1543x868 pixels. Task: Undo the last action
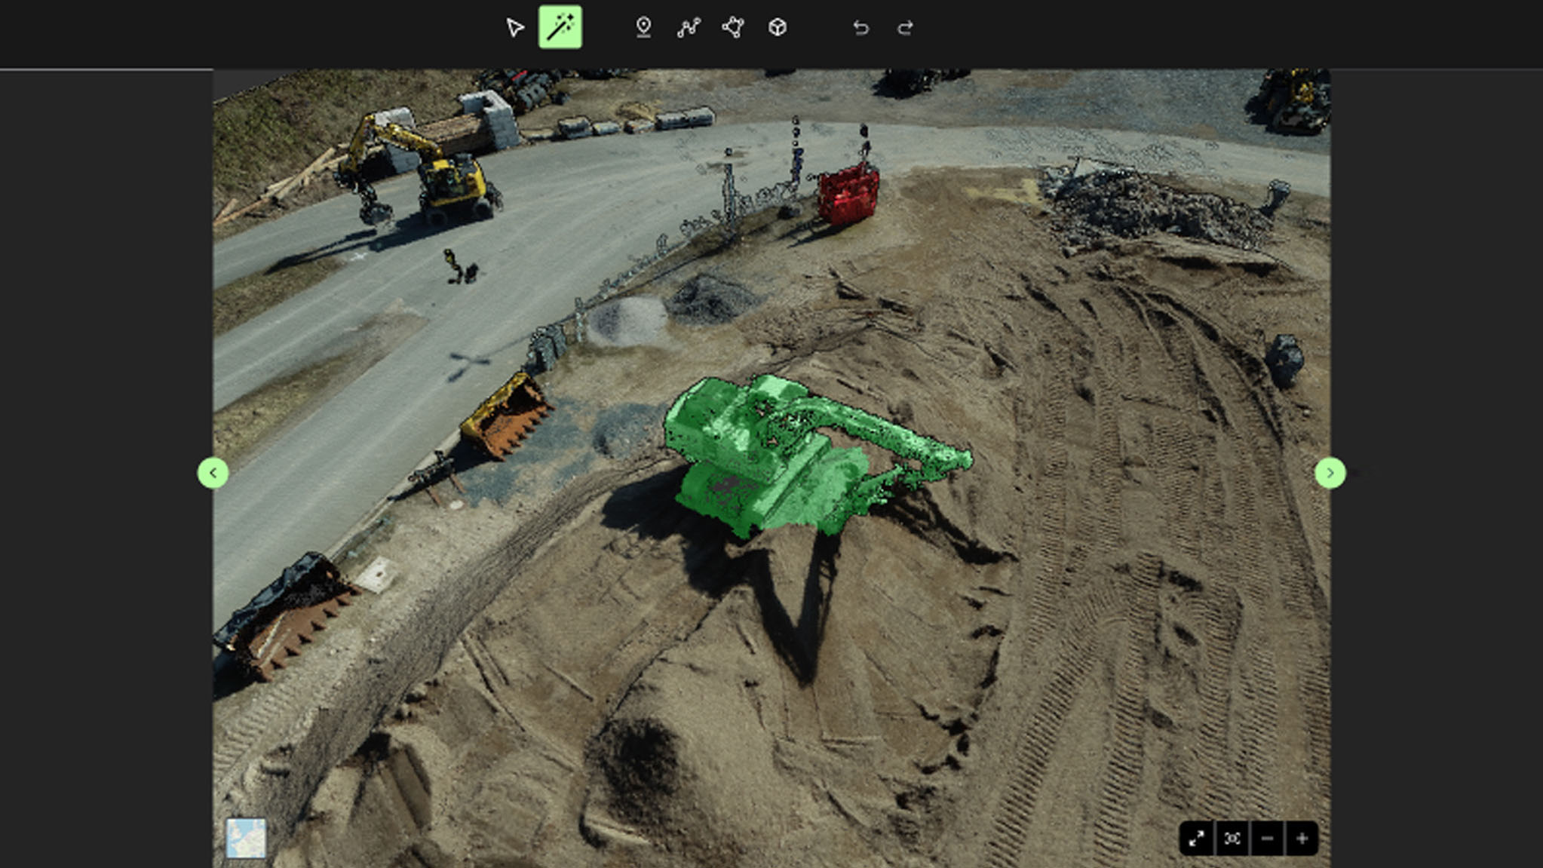860,28
